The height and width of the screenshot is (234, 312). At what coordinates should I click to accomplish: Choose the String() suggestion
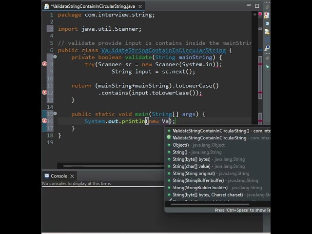click(x=218, y=152)
